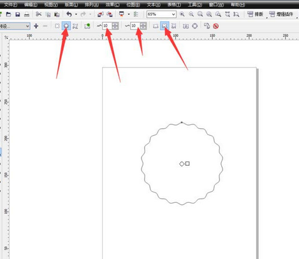The height and width of the screenshot is (259, 299).
Task: Toggle the Smooth distortion option
Action: (164, 26)
